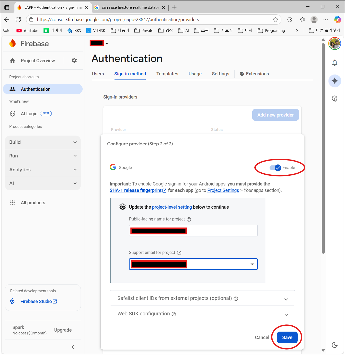Open the YouTube bookmark

27,31
